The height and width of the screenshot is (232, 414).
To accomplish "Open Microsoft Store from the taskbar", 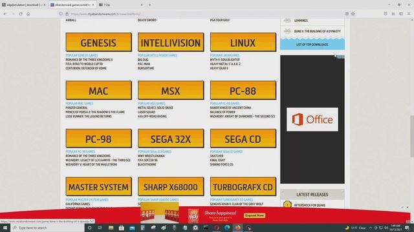I will click(x=122, y=227).
